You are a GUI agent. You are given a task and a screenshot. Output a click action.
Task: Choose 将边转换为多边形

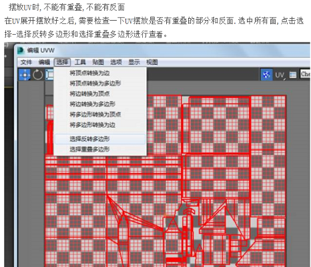click(x=100, y=104)
